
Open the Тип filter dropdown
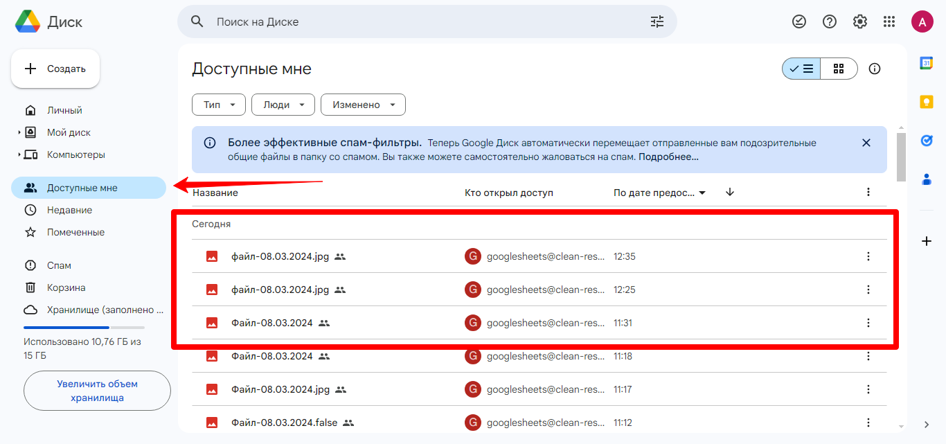point(219,105)
